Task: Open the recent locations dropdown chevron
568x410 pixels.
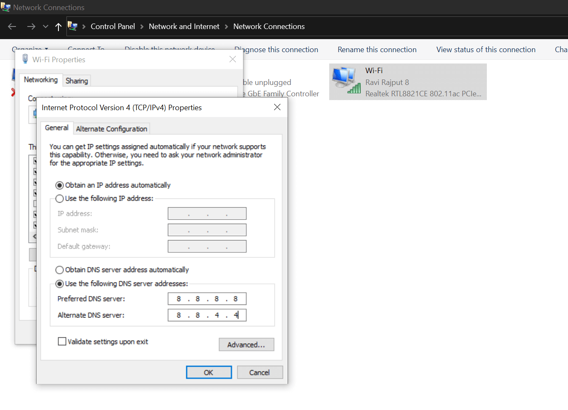Action: [x=45, y=26]
